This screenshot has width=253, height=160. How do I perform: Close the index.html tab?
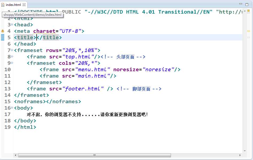pos(24,5)
